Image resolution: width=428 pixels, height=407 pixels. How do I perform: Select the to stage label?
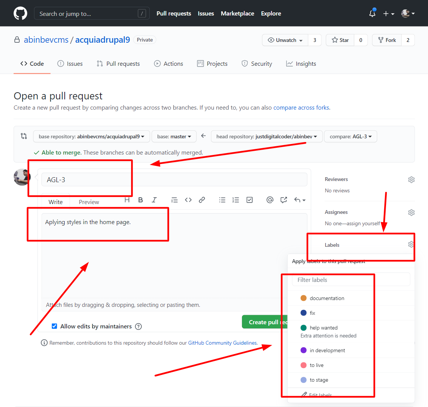[351, 380]
